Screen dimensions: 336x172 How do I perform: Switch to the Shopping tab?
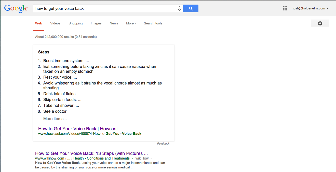tap(75, 23)
